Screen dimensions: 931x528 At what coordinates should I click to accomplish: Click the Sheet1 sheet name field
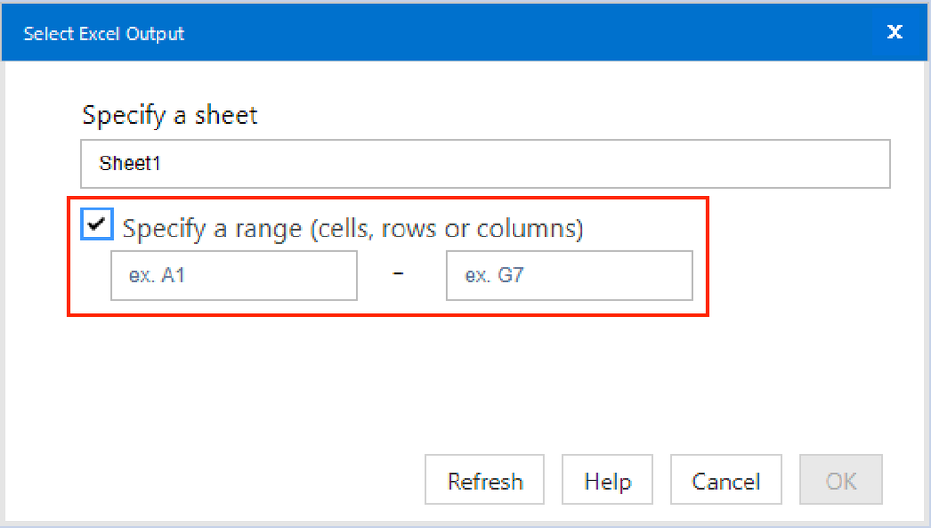[485, 164]
